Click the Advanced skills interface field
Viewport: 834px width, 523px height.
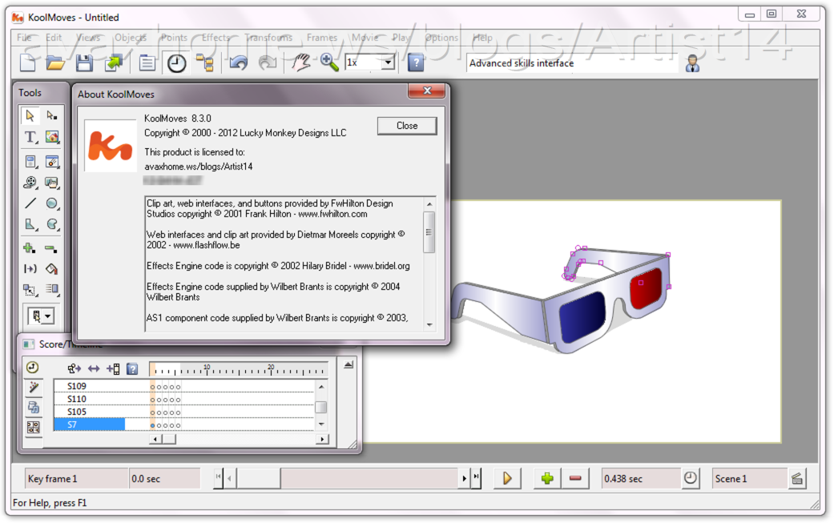point(572,62)
